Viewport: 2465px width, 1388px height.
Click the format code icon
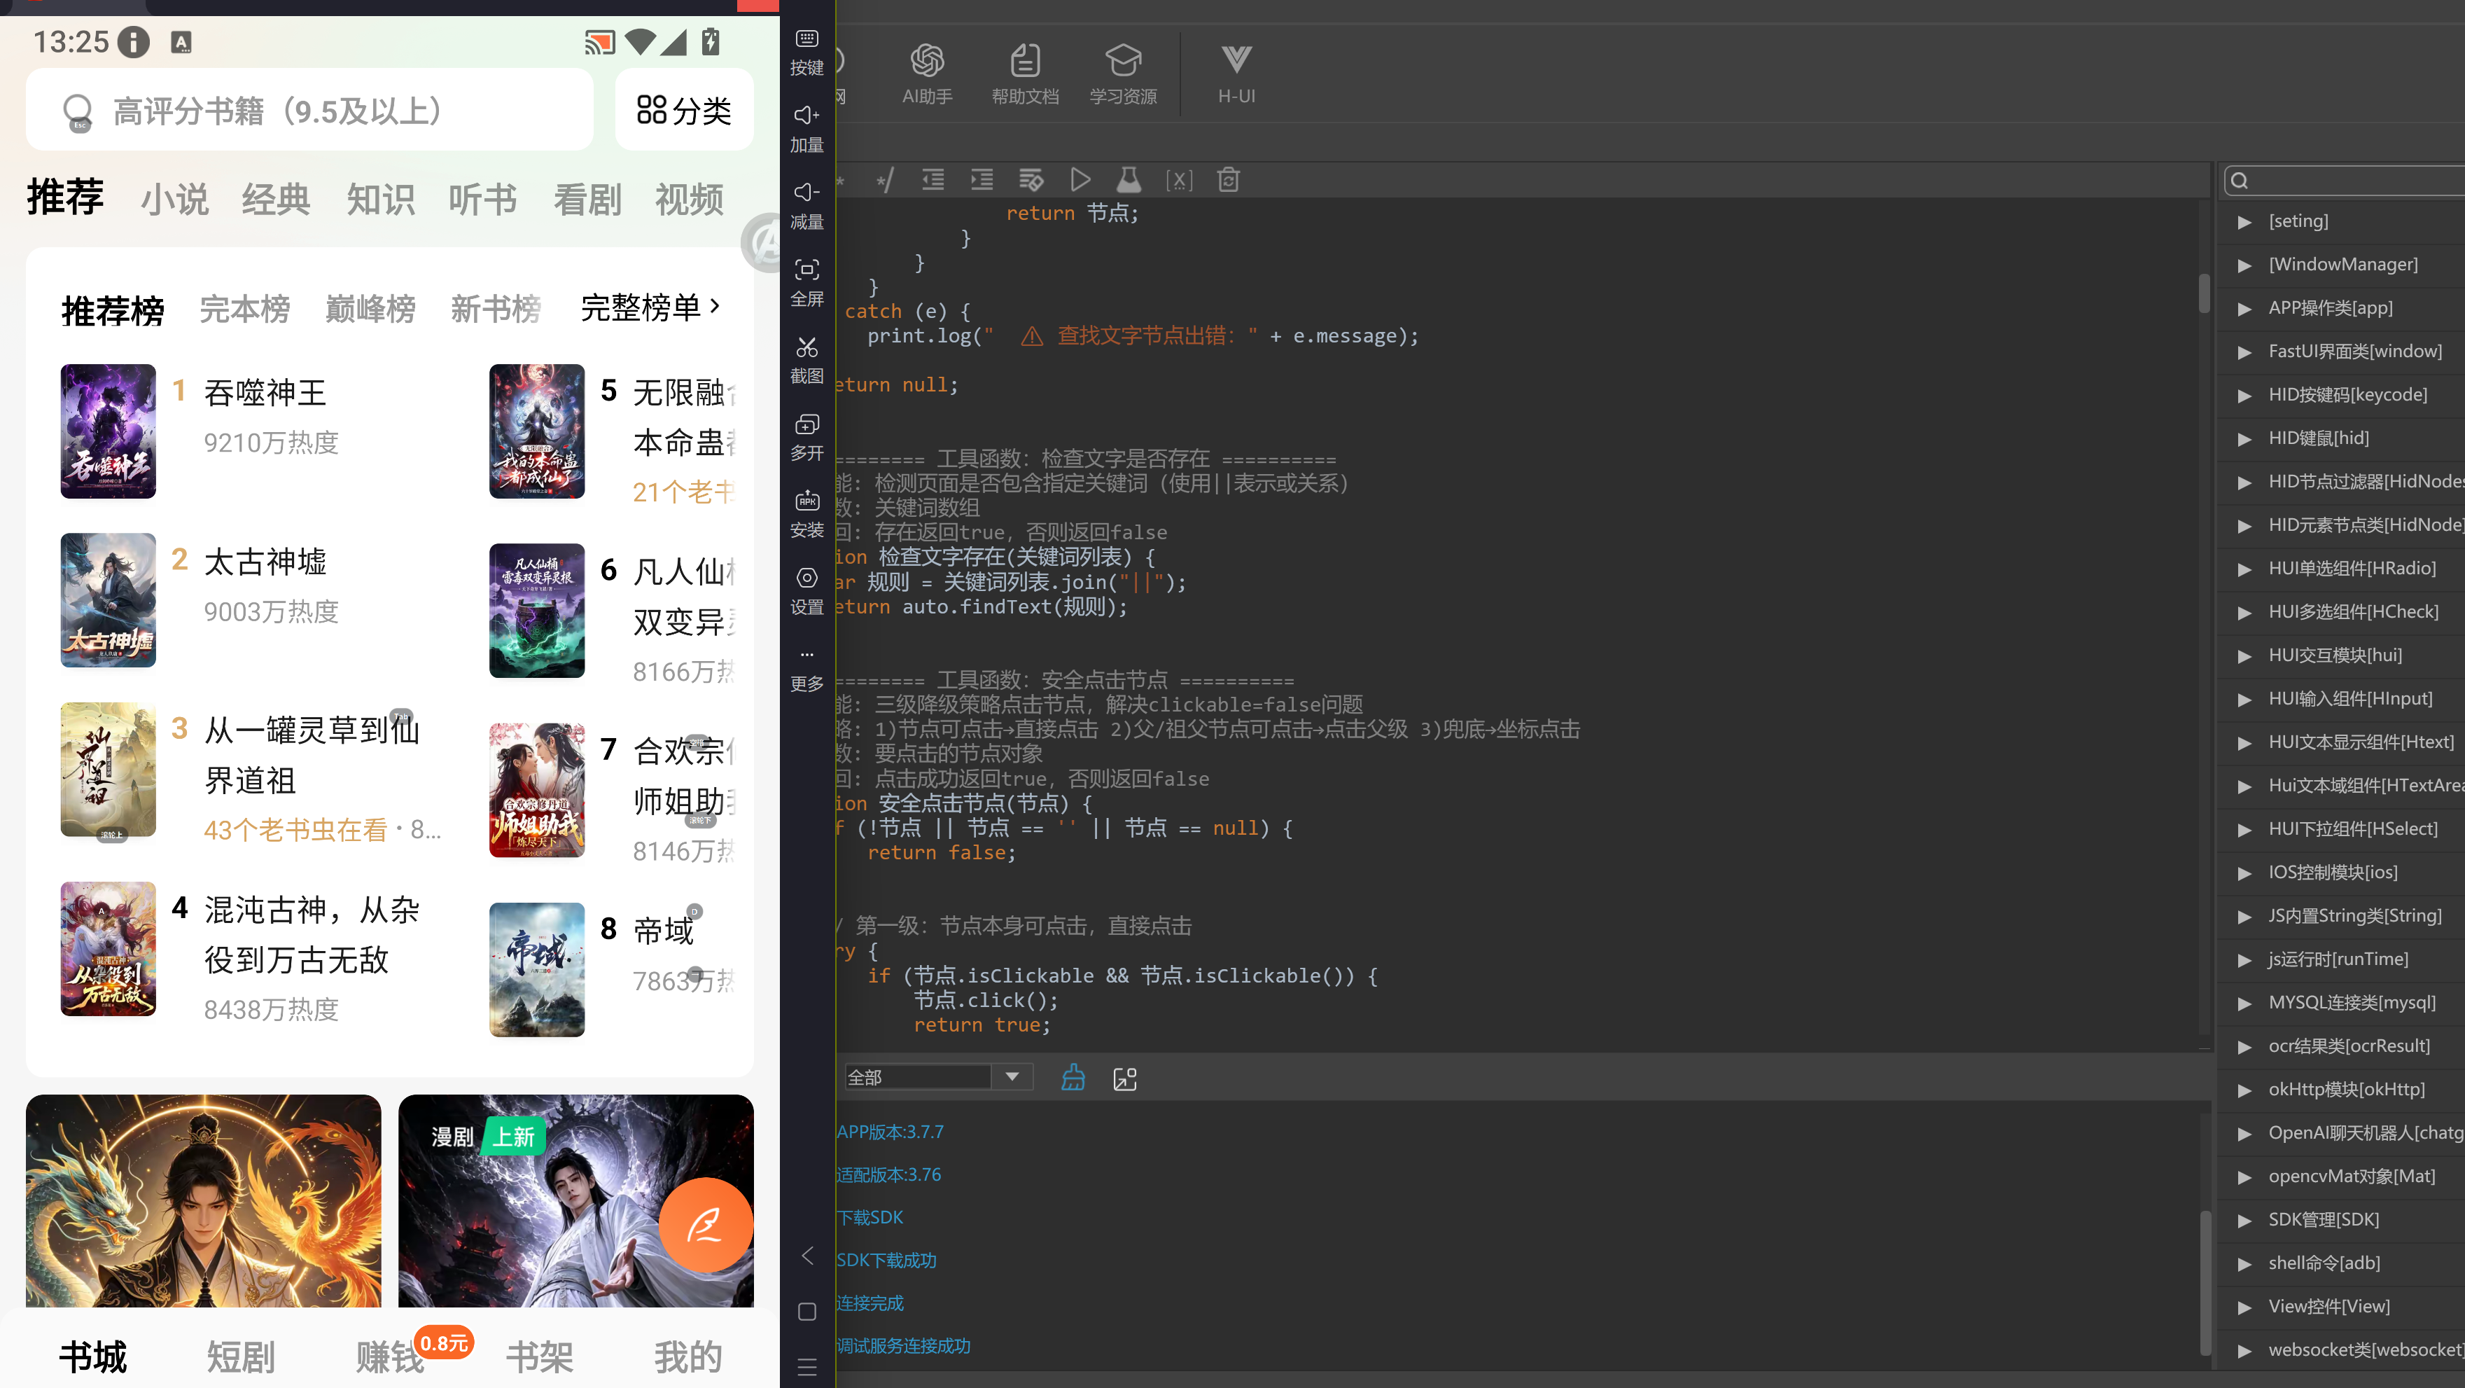click(1031, 180)
